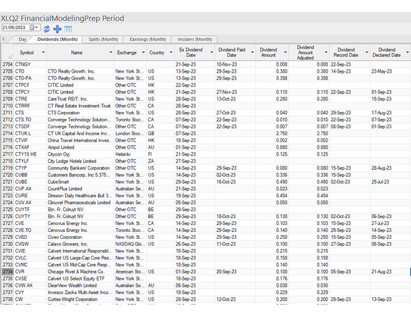
Task: Open the Earnings (Month) tab
Action: (x=147, y=39)
